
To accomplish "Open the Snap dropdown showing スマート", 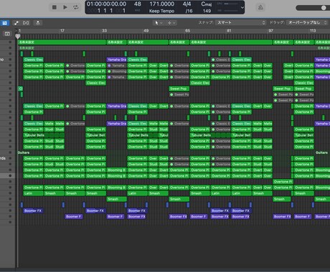I will click(240, 23).
